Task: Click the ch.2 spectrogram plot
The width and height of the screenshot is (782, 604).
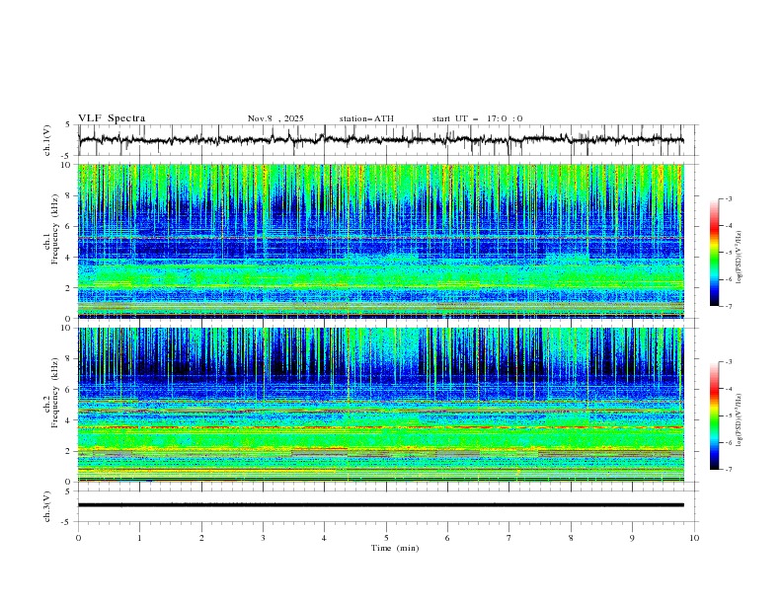Action: tap(381, 405)
